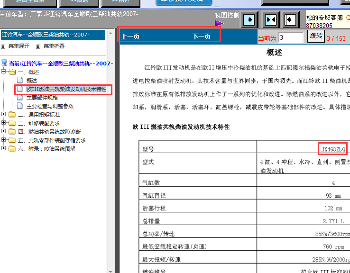Click document icon beside 主要检查与调整参数
Viewport: 350px width, 273px height.
[x=20, y=106]
